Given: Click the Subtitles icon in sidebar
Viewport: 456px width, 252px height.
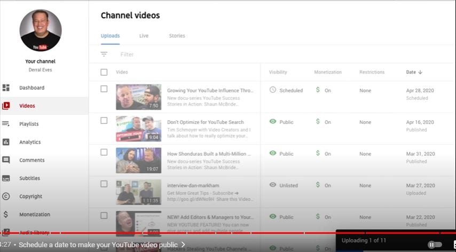Looking at the screenshot, I should coord(6,178).
